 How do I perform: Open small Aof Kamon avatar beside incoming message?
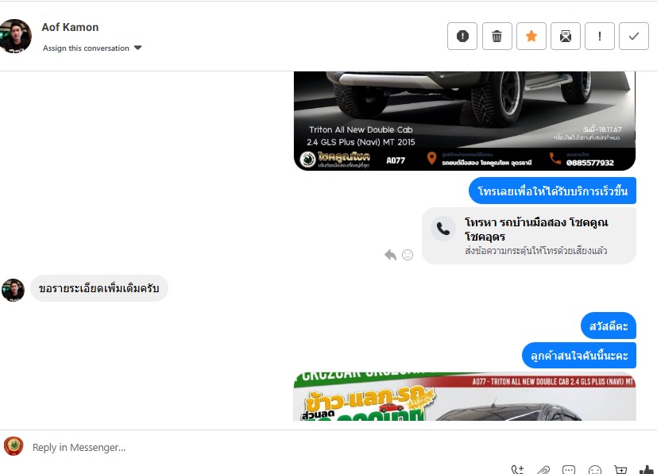[13, 290]
